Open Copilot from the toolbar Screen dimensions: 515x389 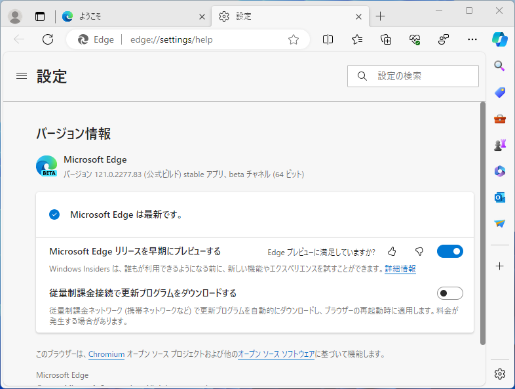pyautogui.click(x=499, y=39)
